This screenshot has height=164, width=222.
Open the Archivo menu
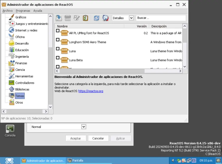tap(8, 11)
